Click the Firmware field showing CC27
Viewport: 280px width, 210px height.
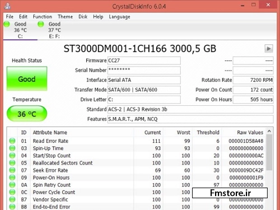[144, 60]
